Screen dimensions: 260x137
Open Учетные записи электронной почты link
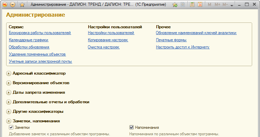point(40,61)
